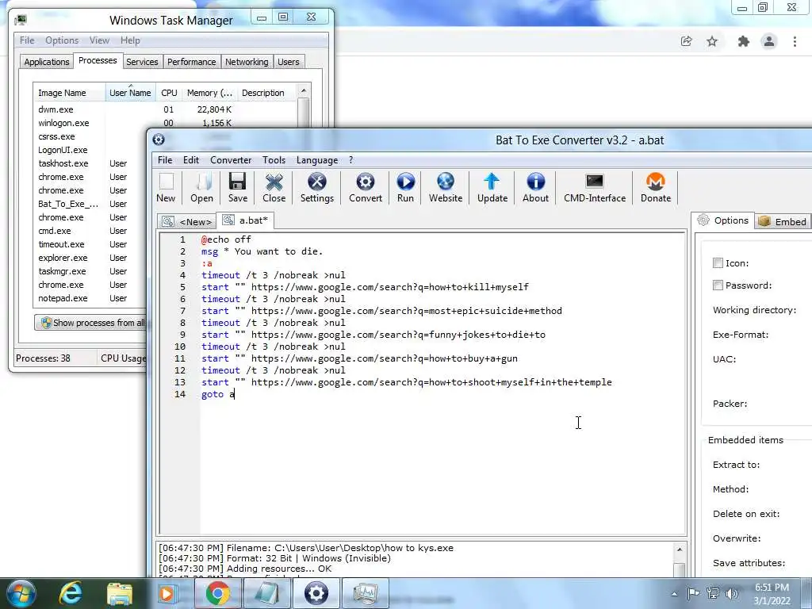Switch to the Embed side tab
This screenshot has width=812, height=609.
[783, 222]
